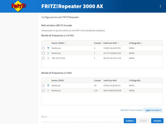The image size is (166, 124).
Task: Click MAC address C8:0E:14:26:9F:51
Action: tap(112, 85)
